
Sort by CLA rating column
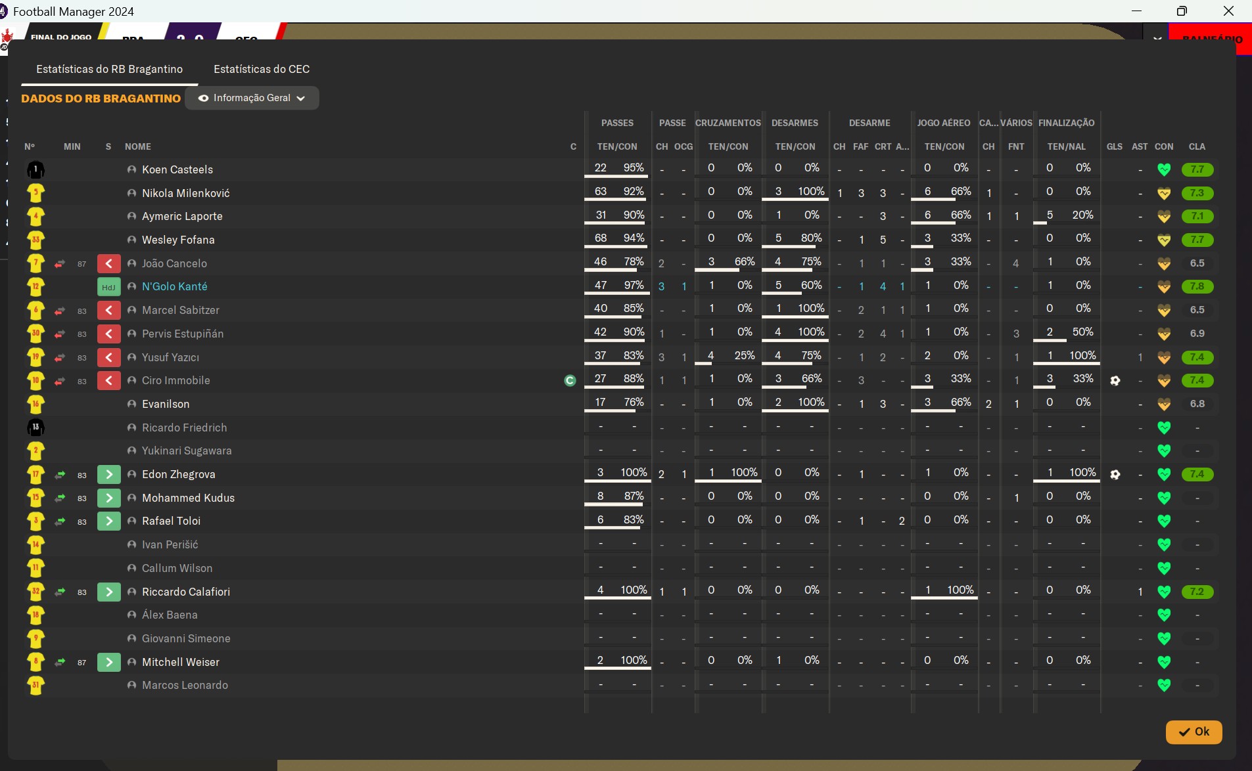point(1197,146)
